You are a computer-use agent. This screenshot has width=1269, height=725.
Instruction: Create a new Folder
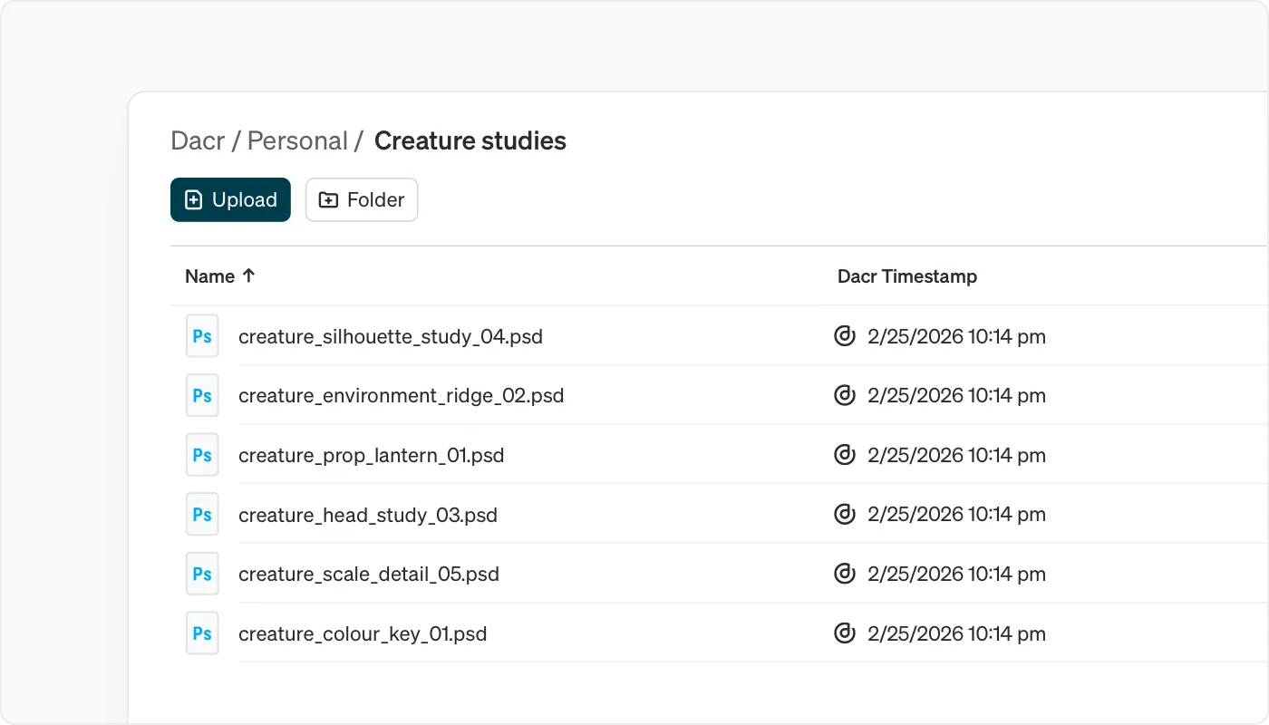click(x=362, y=199)
